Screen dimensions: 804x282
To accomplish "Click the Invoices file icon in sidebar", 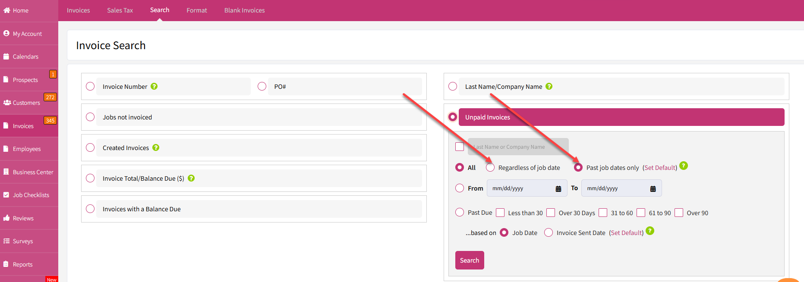I will click(6, 125).
